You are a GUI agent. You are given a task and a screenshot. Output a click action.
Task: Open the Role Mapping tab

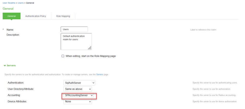63,16
